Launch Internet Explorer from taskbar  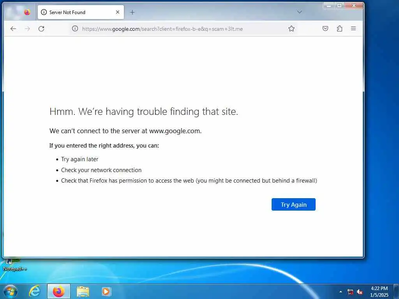(x=34, y=291)
